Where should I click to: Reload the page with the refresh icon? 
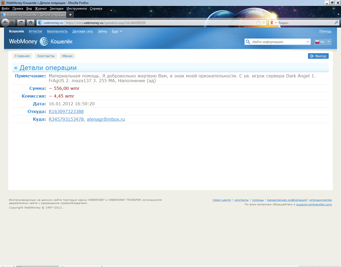pos(21,23)
